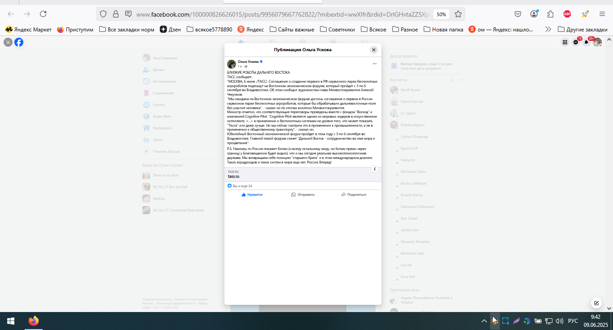Viewport: 613px width, 330px height.
Task: Reset the 50% zoom indicator
Action: click(441, 14)
